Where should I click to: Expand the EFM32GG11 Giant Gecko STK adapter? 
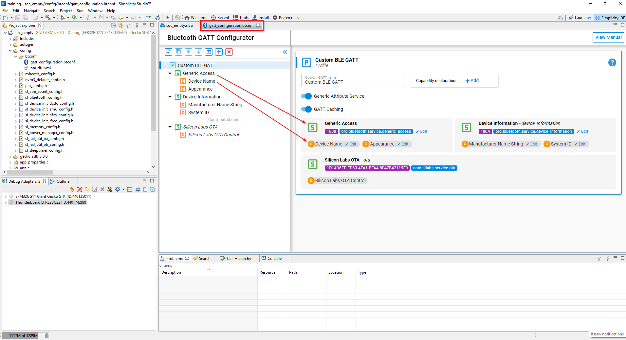coord(6,196)
